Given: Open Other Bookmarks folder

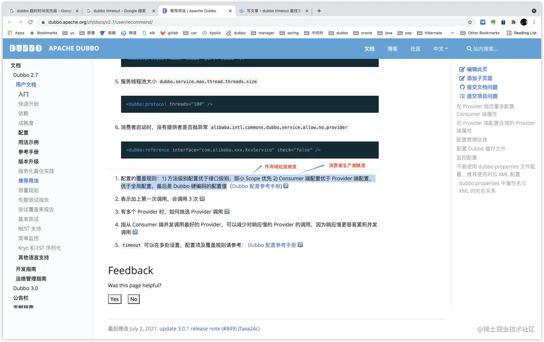Looking at the screenshot, I should point(480,33).
